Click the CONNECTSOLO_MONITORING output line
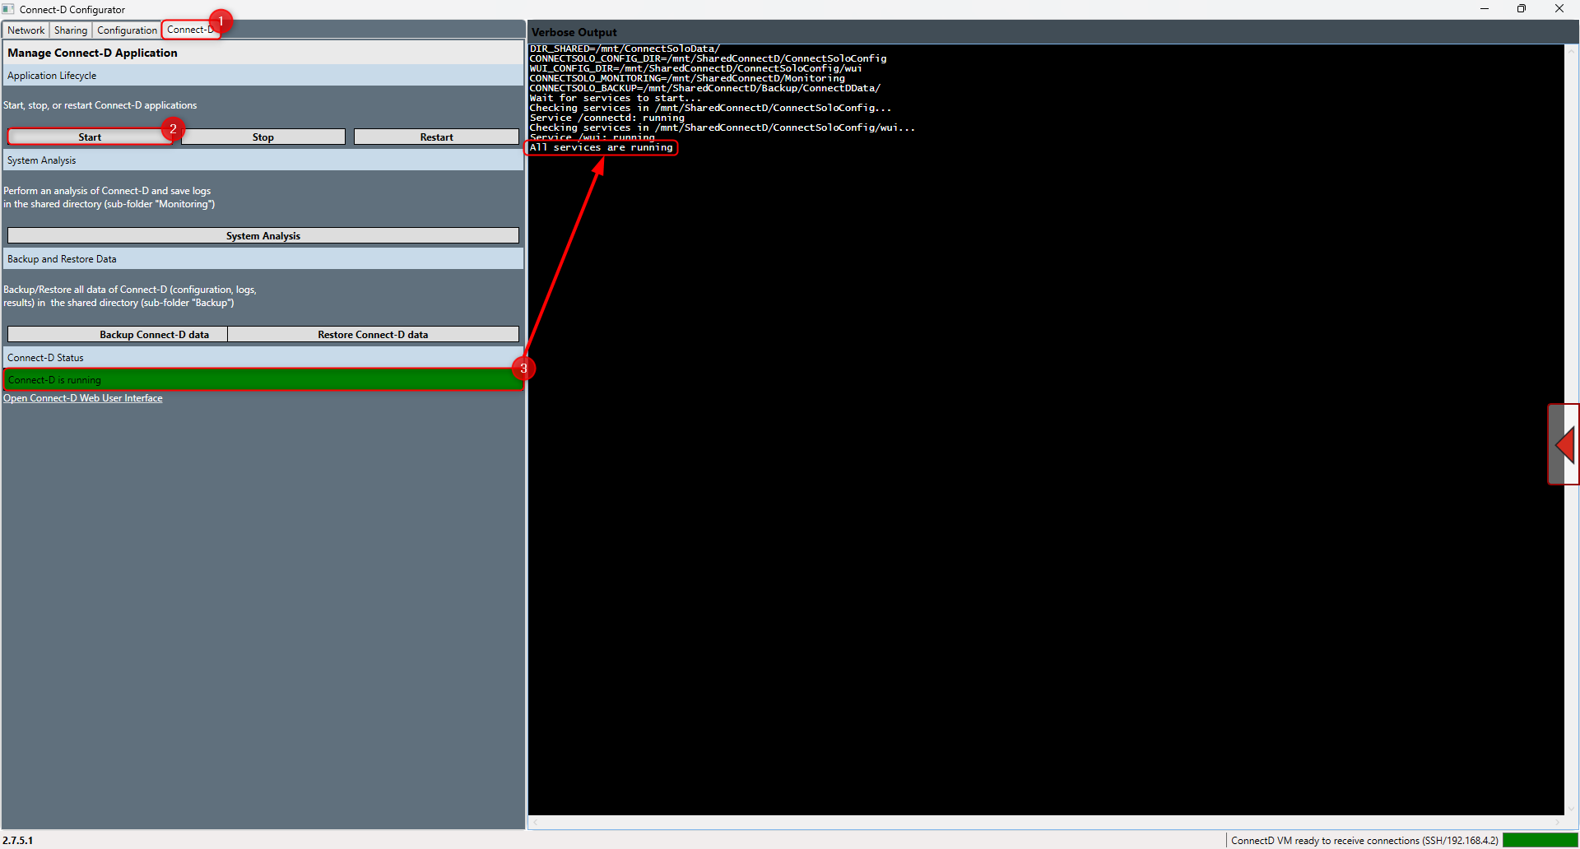The image size is (1580, 849). 687,79
